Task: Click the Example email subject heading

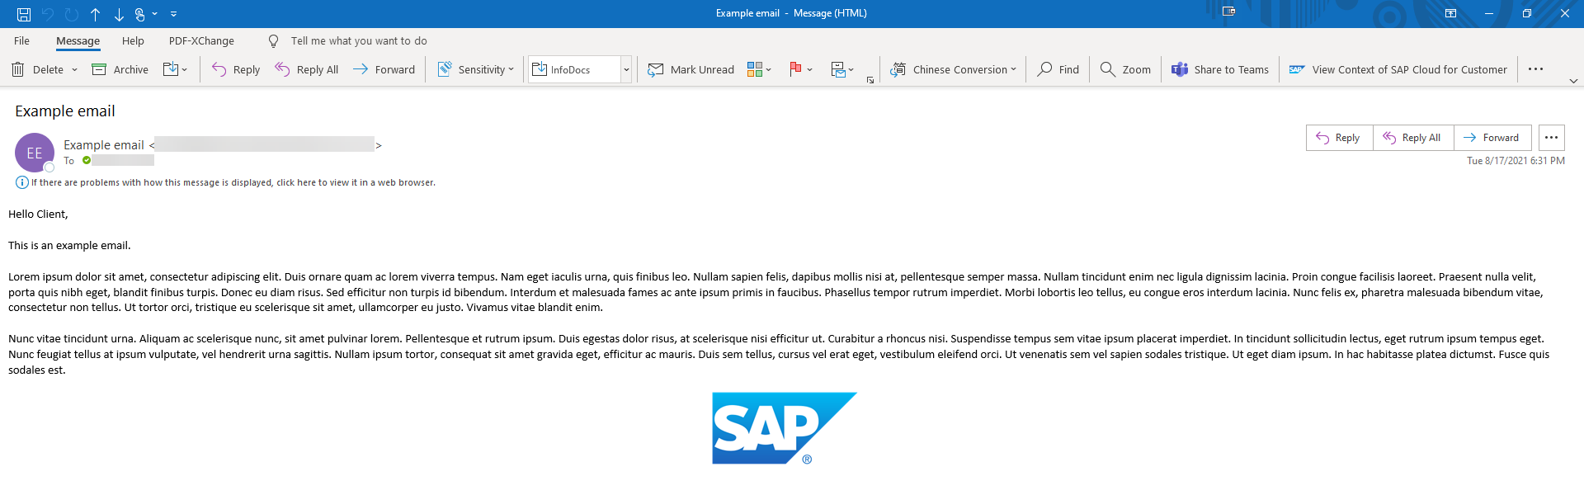Action: pos(65,111)
